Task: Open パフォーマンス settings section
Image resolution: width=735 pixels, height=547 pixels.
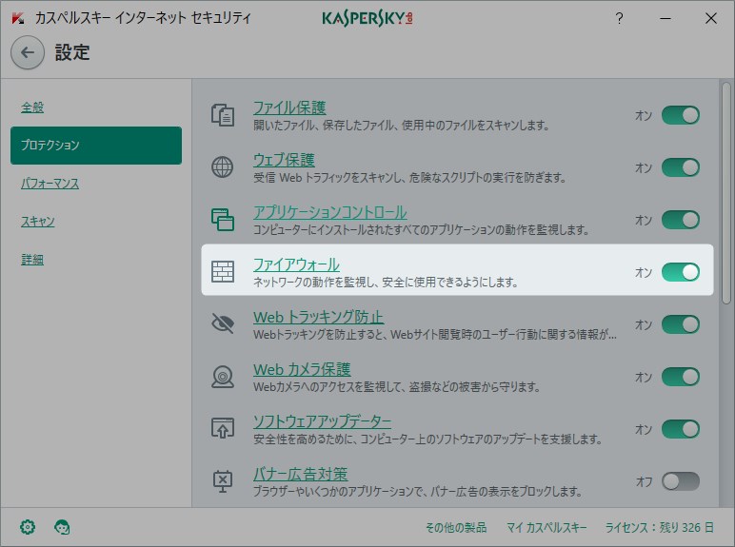Action: click(x=50, y=183)
